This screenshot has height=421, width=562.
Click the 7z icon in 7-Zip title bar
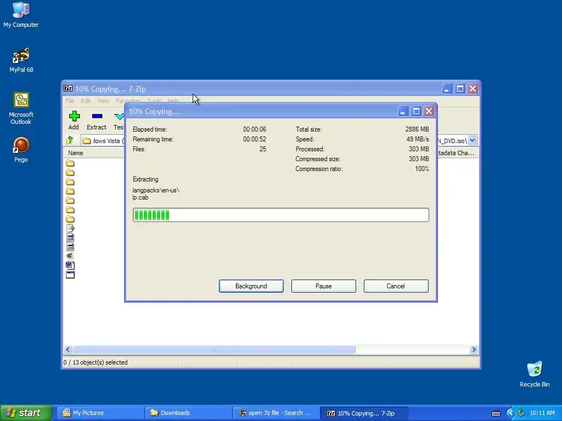[68, 88]
